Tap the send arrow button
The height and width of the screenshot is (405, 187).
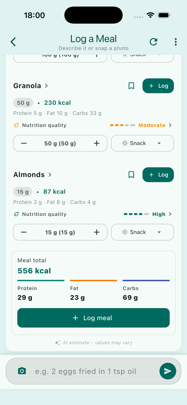(168, 371)
